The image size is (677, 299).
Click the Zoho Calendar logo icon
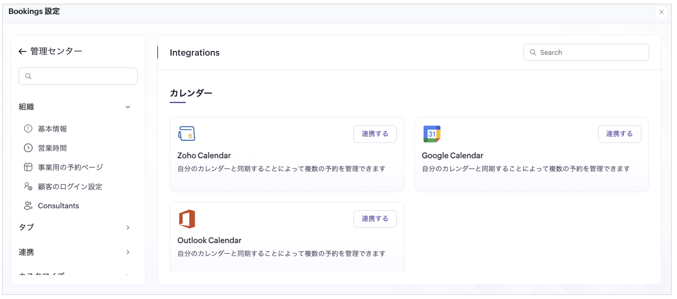click(186, 134)
